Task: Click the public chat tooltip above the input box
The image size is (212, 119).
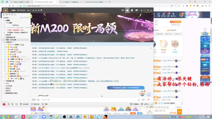Action: [43, 95]
